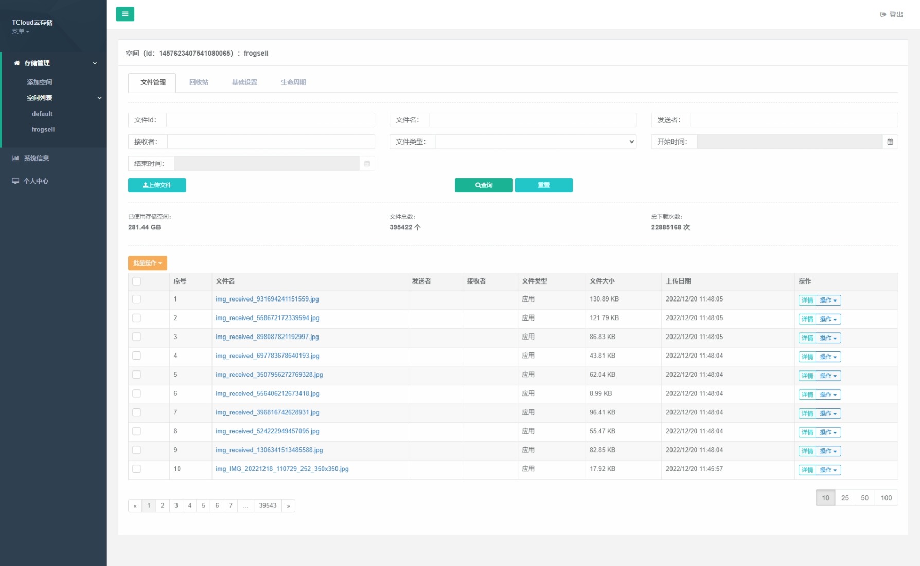
Task: Switch to the 基础设置 tab
Action: [x=244, y=82]
